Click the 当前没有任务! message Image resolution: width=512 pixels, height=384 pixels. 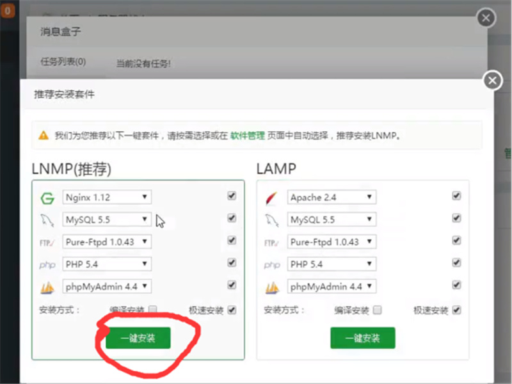point(143,63)
